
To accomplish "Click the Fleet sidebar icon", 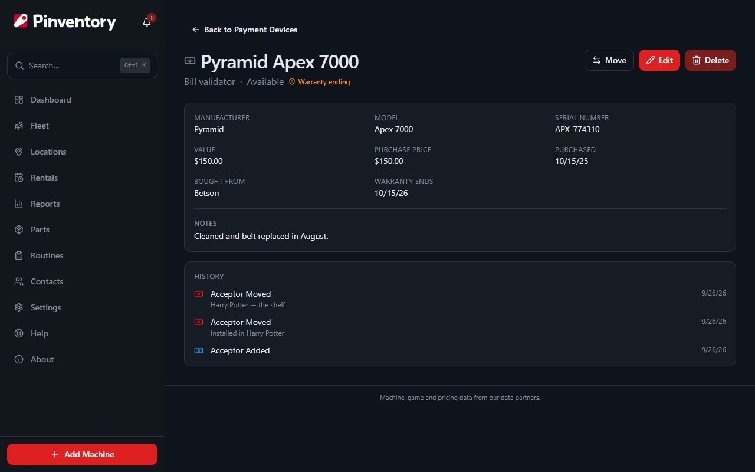I will [19, 126].
